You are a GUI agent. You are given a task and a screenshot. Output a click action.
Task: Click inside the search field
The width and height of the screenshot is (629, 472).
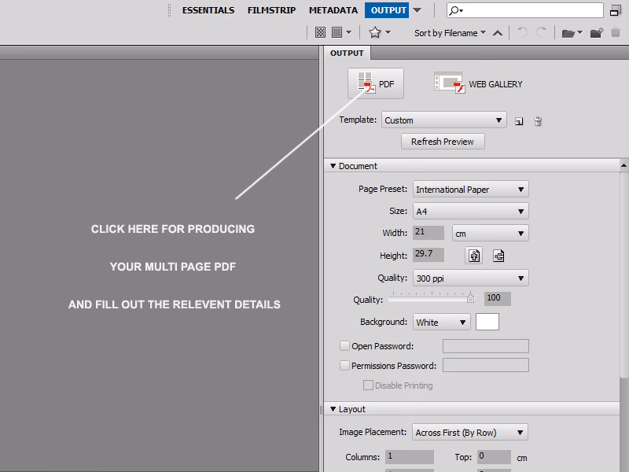pyautogui.click(x=527, y=10)
